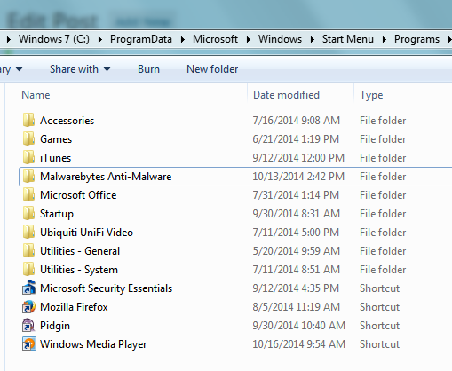Screen dimensions: 452x371
Task: Click the Games folder icon
Action: (28, 139)
